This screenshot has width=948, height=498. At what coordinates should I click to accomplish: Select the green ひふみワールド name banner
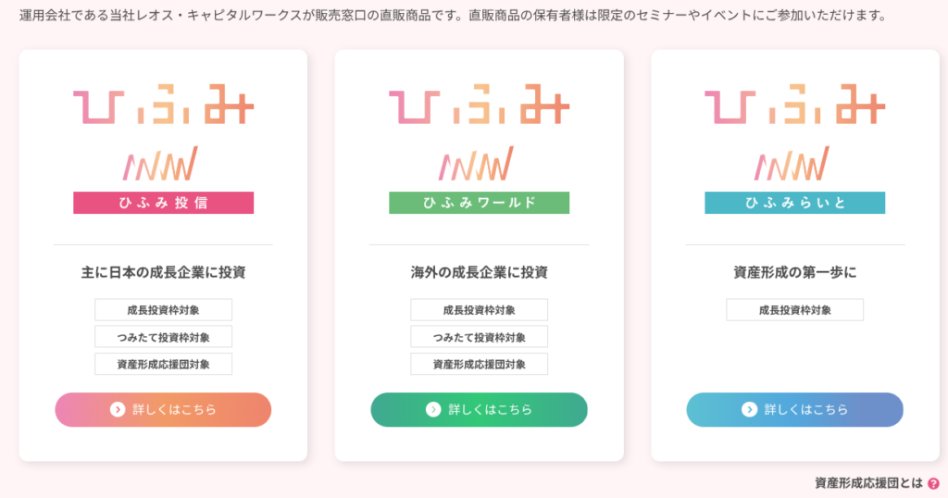479,203
